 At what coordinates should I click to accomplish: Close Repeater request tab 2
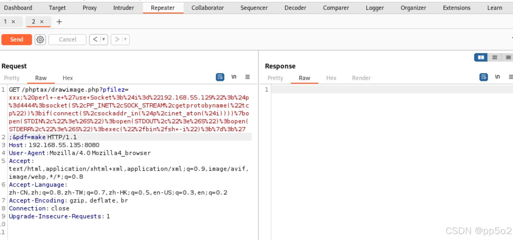42,22
